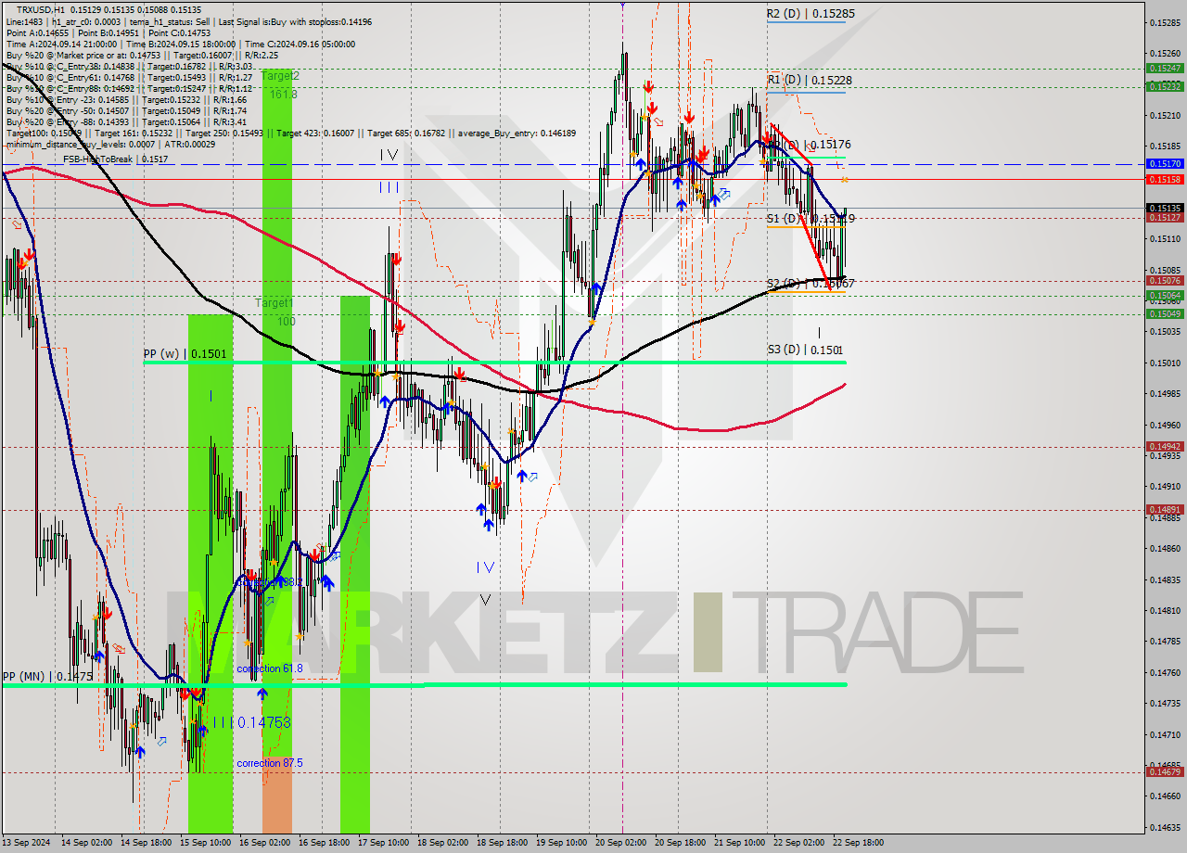This screenshot has height=853, width=1187.
Task: Click the 'Point A:0.14655' info line
Action: [x=108, y=32]
